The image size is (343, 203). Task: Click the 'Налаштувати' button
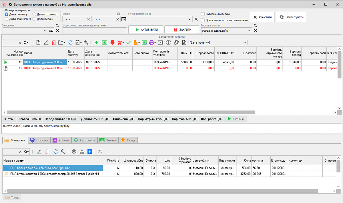tap(291, 17)
